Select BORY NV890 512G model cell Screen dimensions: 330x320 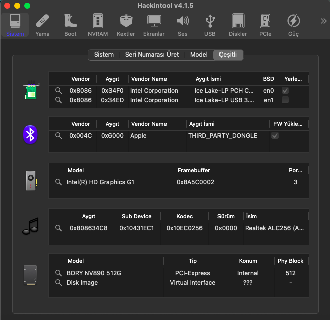pos(94,273)
